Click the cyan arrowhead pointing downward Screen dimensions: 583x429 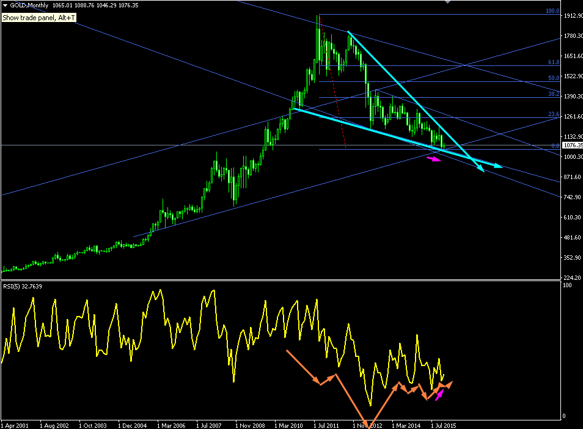481,169
